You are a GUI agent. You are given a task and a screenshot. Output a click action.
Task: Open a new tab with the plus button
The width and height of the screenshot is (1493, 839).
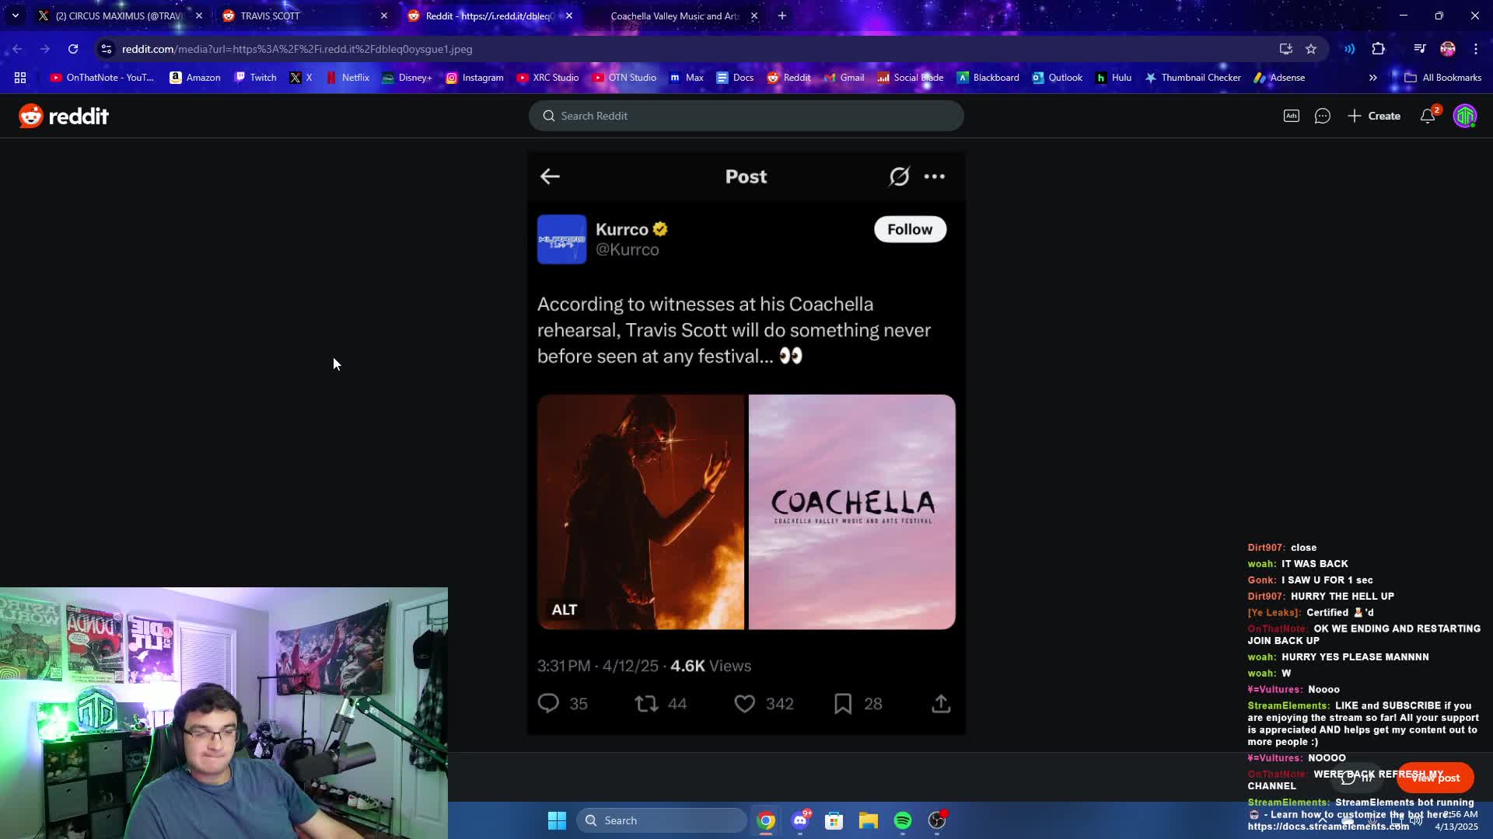(x=782, y=16)
